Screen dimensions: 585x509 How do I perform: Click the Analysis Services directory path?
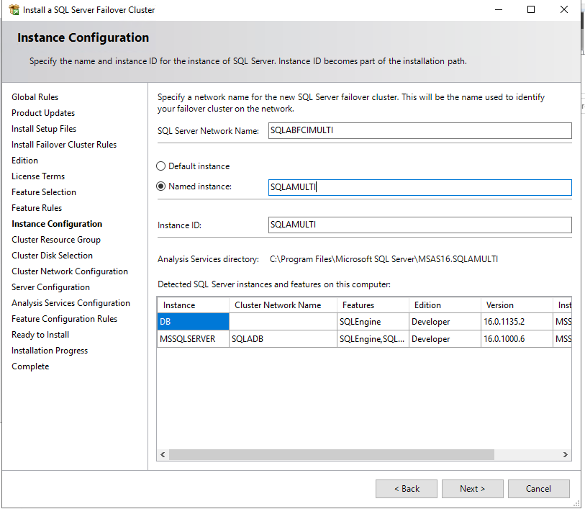(384, 259)
